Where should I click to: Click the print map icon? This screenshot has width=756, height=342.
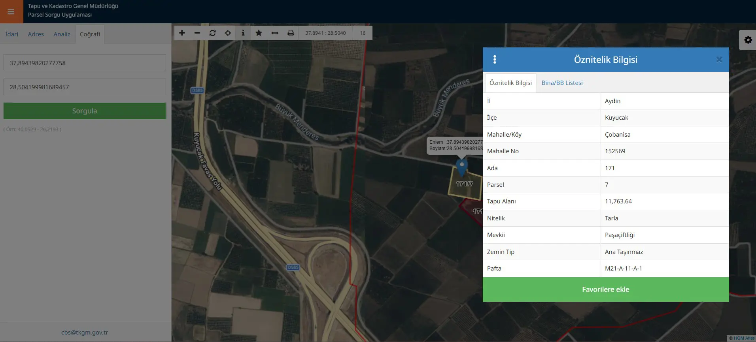pos(291,33)
